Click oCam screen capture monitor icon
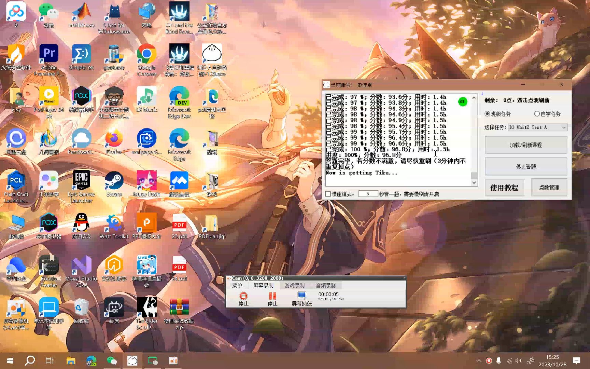Screen dimensions: 590x369 [301, 296]
